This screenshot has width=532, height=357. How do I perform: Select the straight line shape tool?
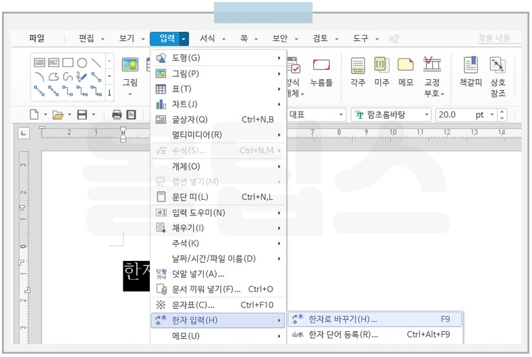pyautogui.click(x=97, y=62)
